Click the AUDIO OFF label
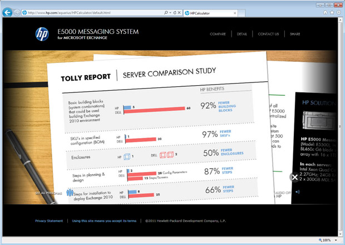This screenshot has height=245, width=345. [x=283, y=193]
